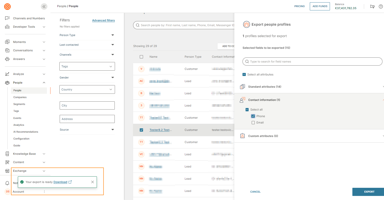This screenshot has width=384, height=200.
Task: Click the Infobip logo icon
Action: 7,7
